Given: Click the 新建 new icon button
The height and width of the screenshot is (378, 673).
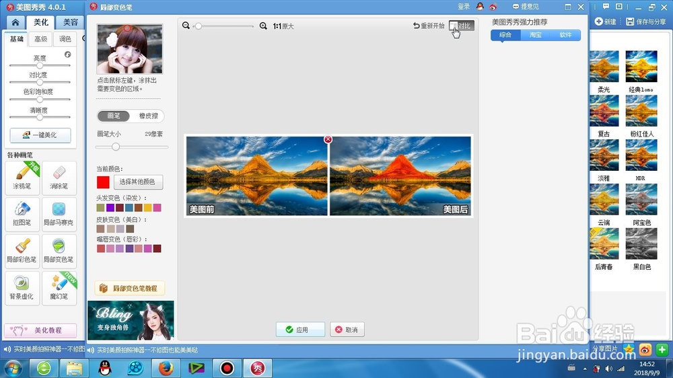Looking at the screenshot, I should pyautogui.click(x=605, y=22).
